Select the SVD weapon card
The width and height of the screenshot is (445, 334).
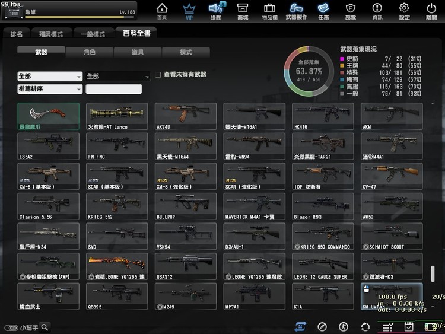click(117, 236)
